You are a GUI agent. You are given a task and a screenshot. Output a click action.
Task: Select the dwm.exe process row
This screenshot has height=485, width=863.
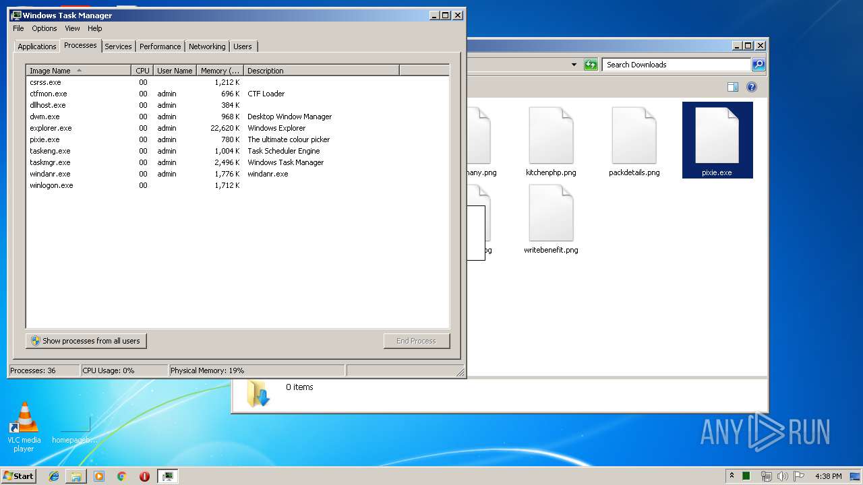point(237,117)
